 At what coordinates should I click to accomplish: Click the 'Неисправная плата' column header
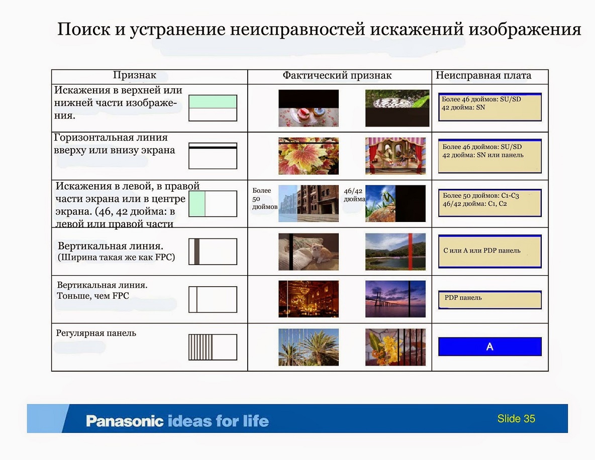[483, 76]
